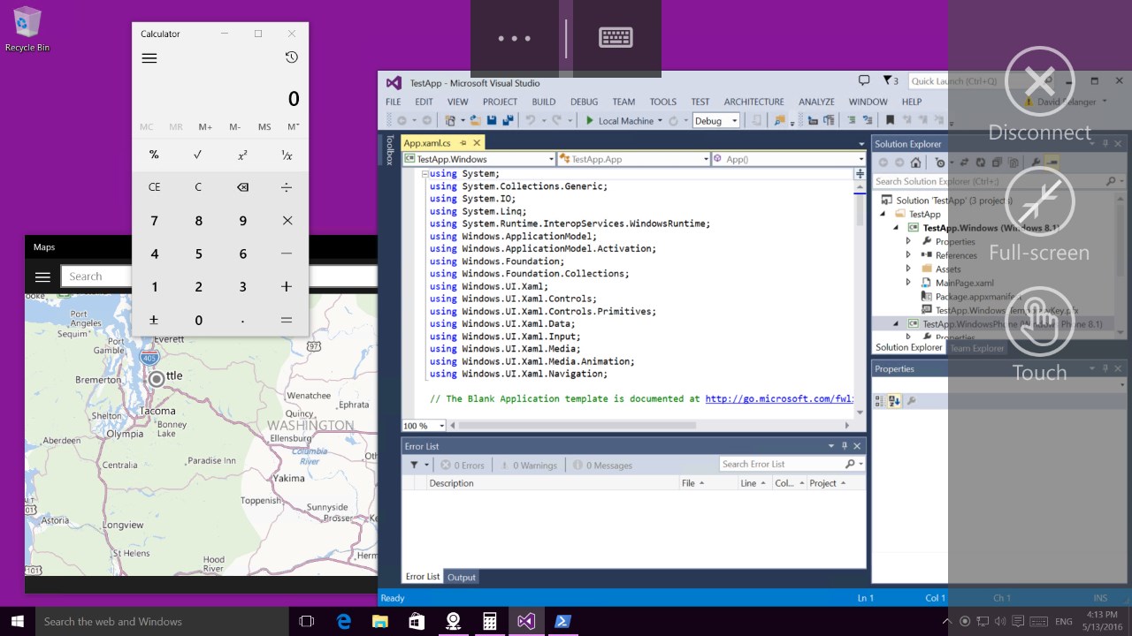Toggle bookmark icon in Visual Studio toolbar
This screenshot has width=1132, height=636.
point(890,121)
